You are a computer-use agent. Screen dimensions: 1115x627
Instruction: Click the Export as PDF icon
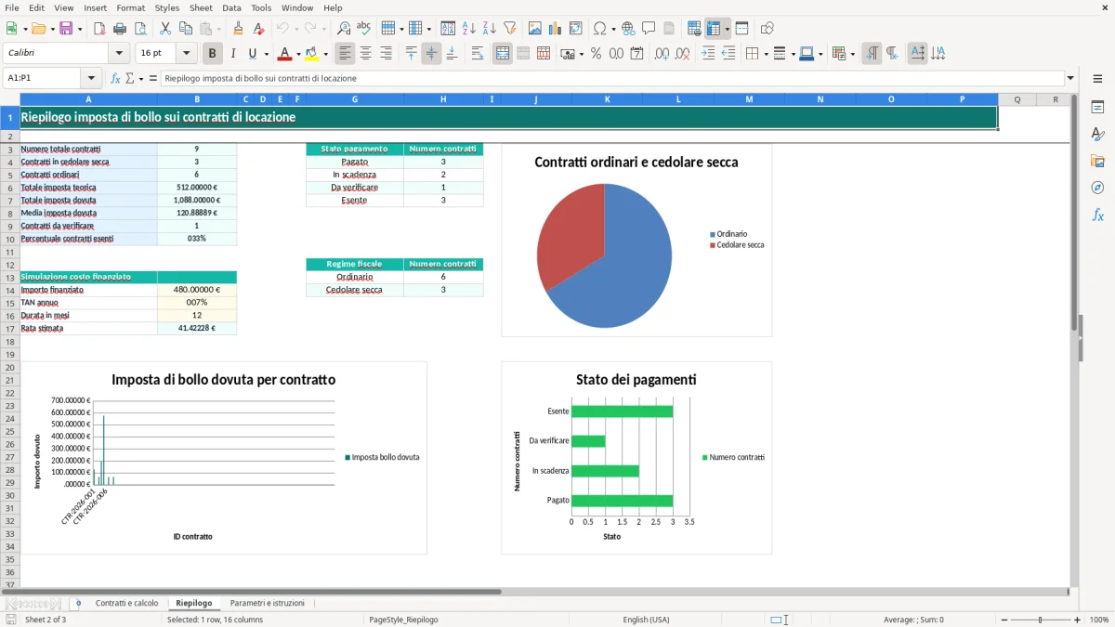click(98, 28)
